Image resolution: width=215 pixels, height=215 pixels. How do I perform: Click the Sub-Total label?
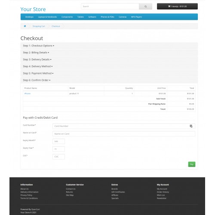[161, 99]
